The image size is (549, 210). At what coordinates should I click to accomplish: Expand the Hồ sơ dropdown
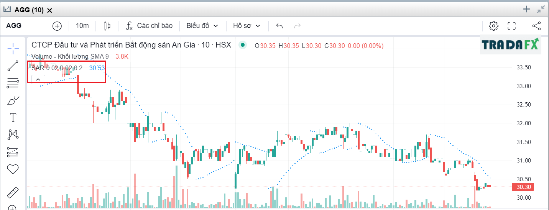[247, 26]
